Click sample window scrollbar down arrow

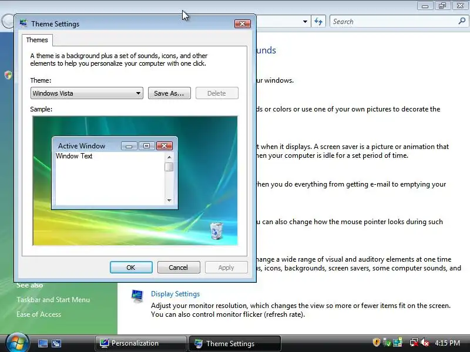[169, 200]
